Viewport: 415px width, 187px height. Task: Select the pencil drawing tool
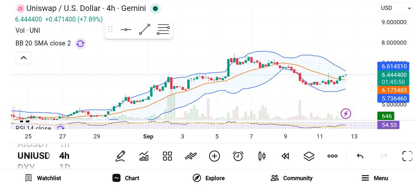click(x=120, y=156)
